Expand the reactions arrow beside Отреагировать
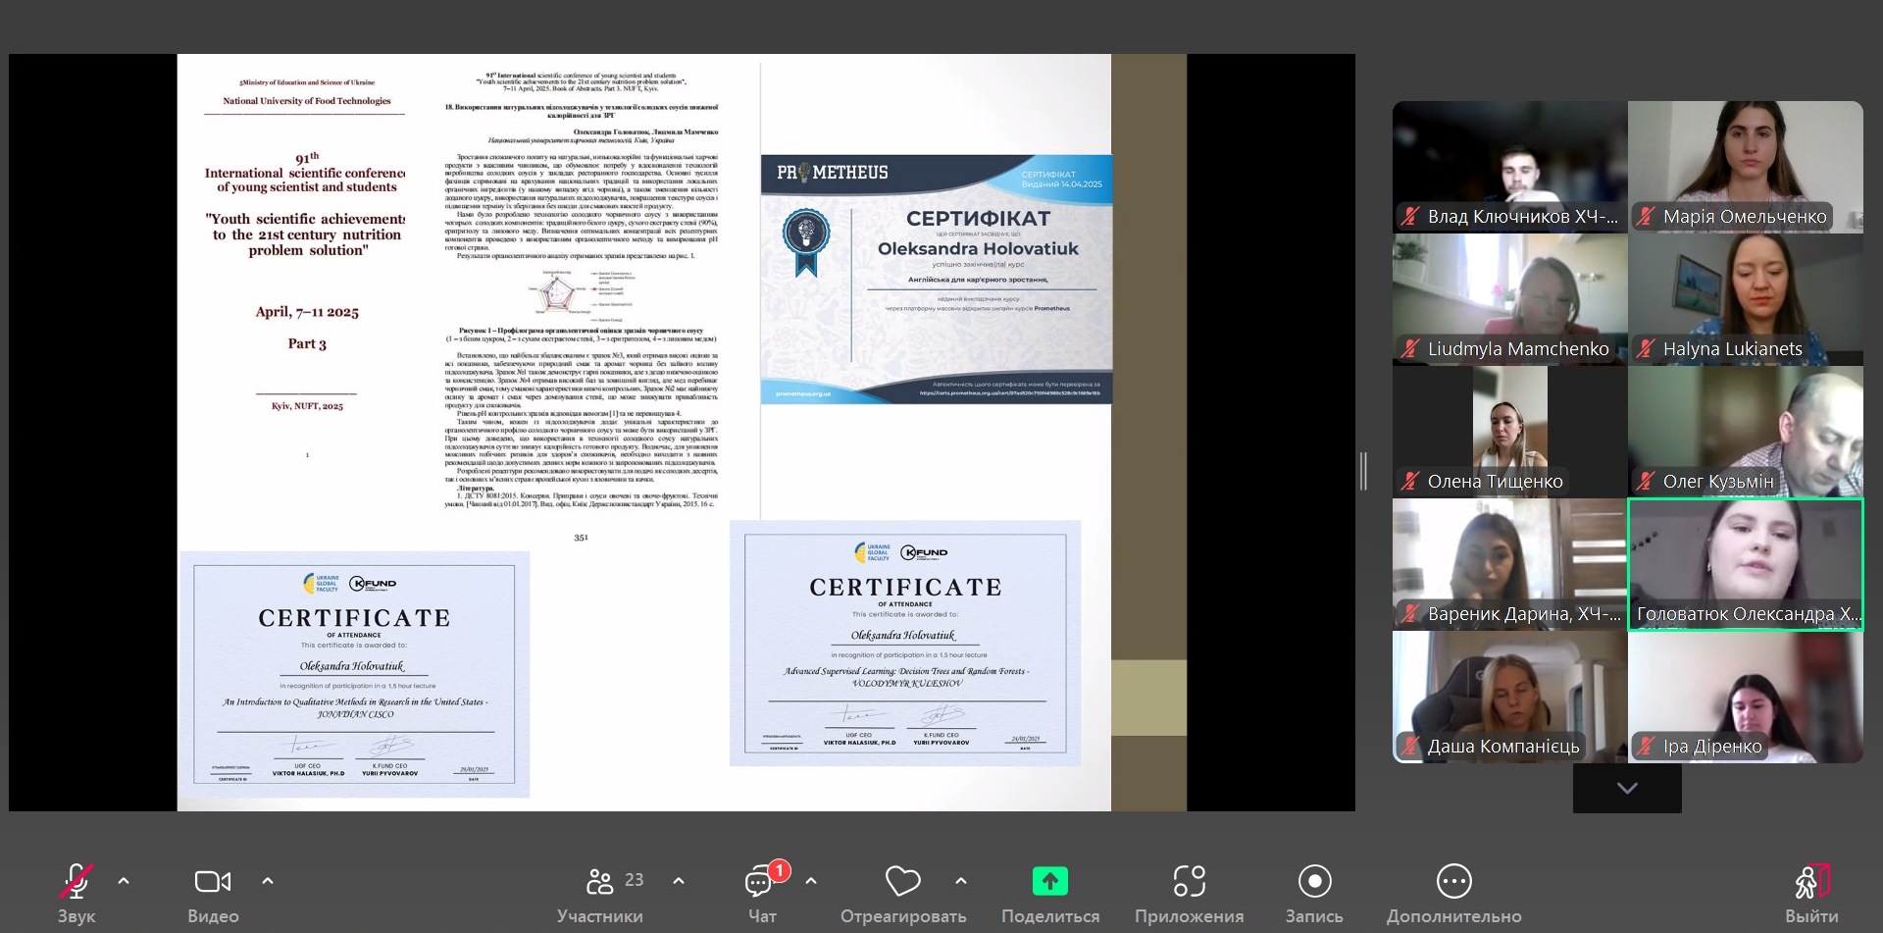Image resolution: width=1883 pixels, height=933 pixels. click(961, 881)
